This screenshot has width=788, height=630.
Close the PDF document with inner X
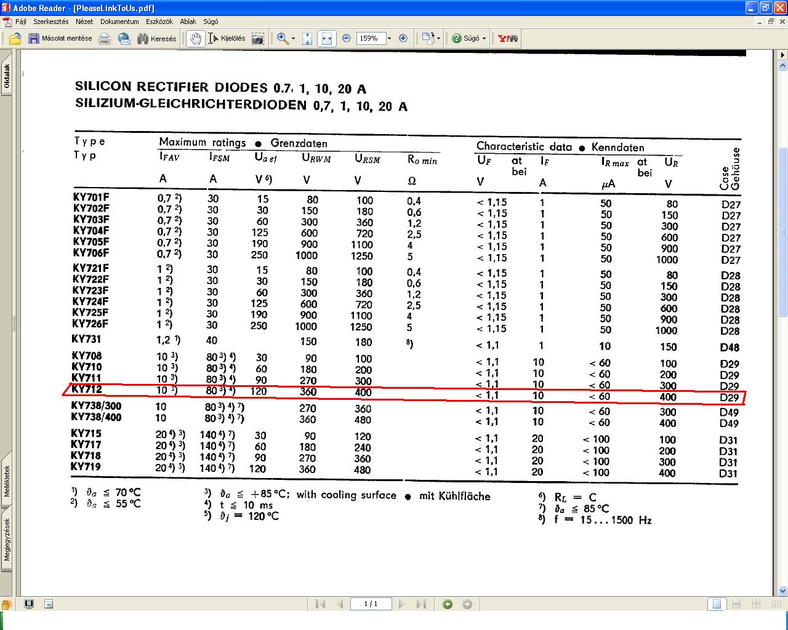click(782, 22)
